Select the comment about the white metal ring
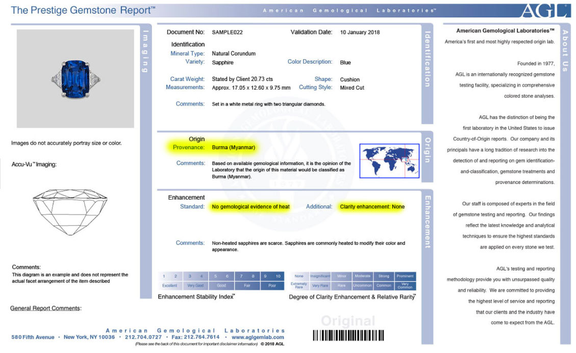The height and width of the screenshot is (353, 576). [268, 104]
